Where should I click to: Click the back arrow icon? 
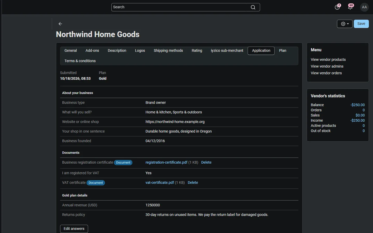60,24
